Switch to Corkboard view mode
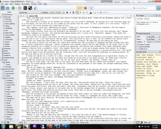The image size is (161, 129). click(x=85, y=8)
